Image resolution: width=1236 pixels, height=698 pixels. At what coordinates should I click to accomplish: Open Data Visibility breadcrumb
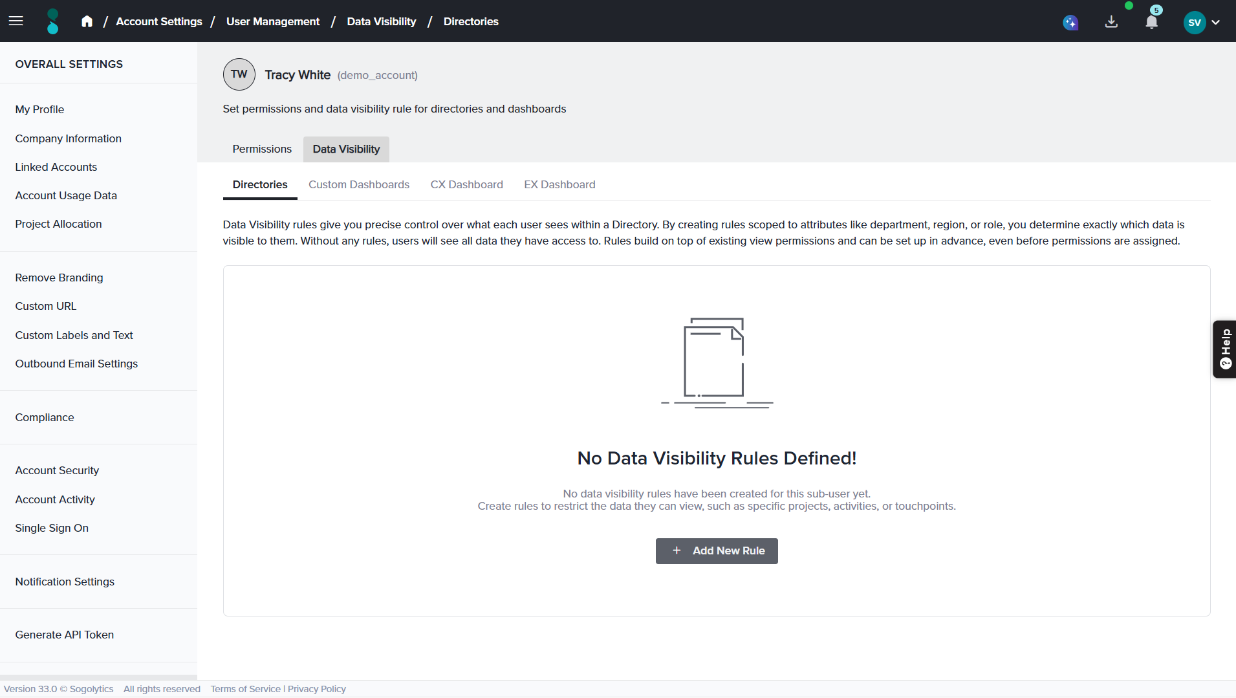click(x=382, y=21)
